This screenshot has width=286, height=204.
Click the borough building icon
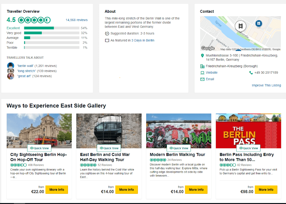[202, 66]
